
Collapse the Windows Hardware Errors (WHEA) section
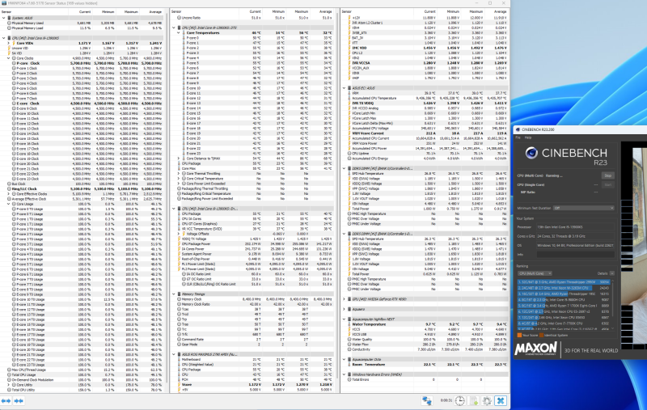345,374
